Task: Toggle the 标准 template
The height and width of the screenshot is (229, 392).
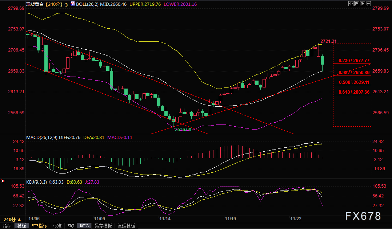Action: tap(57, 226)
